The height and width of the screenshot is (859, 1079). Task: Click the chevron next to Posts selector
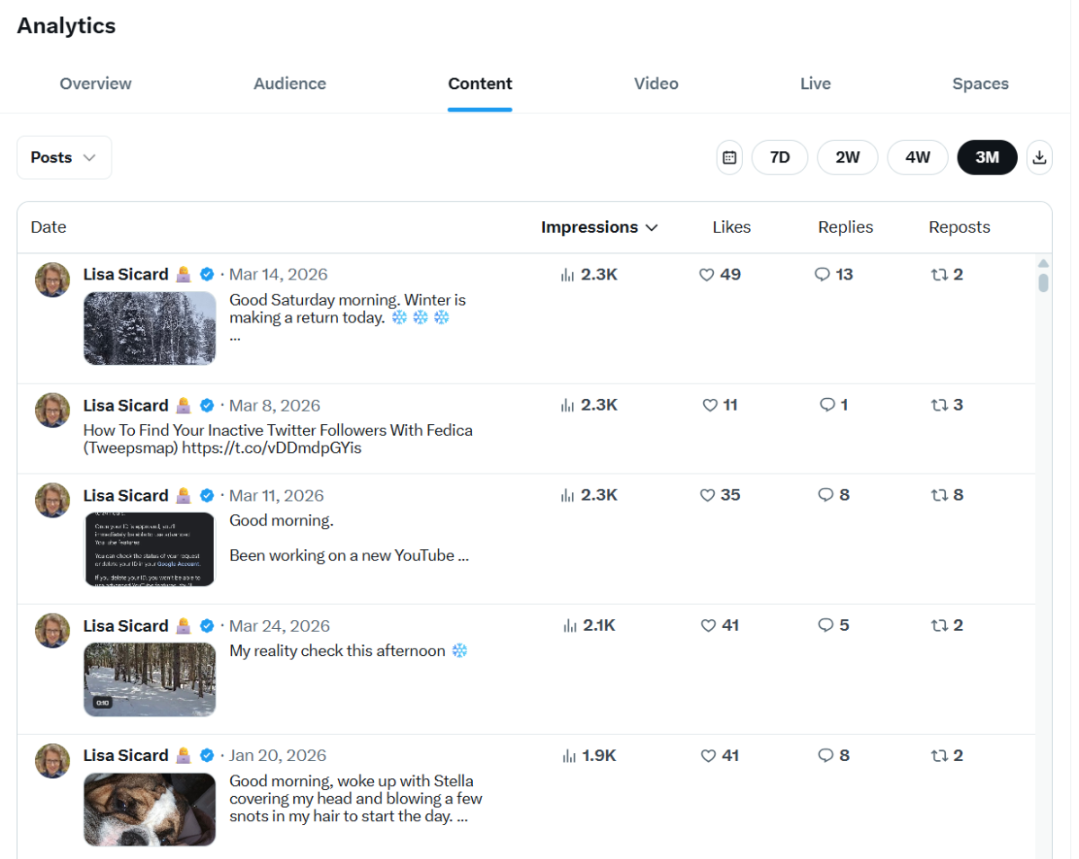[x=88, y=157]
